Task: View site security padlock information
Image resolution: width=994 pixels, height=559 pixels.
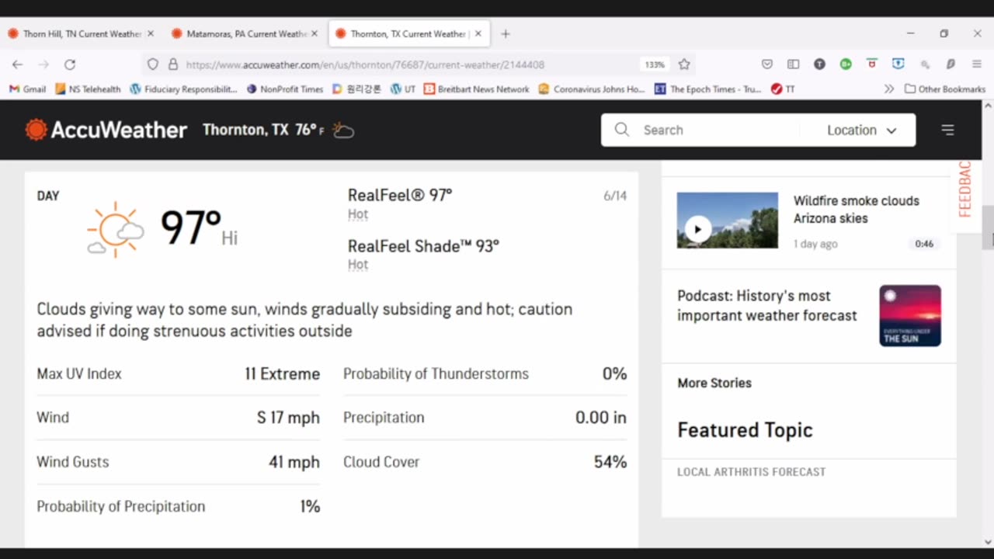Action: [x=173, y=64]
